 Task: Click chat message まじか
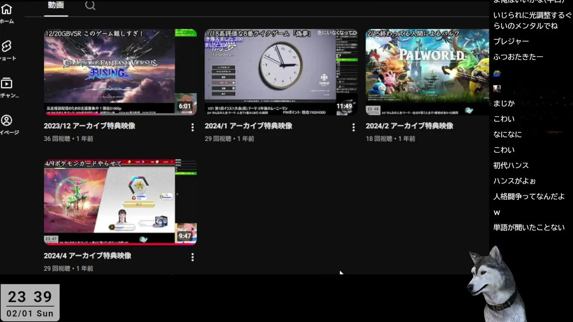click(x=504, y=103)
